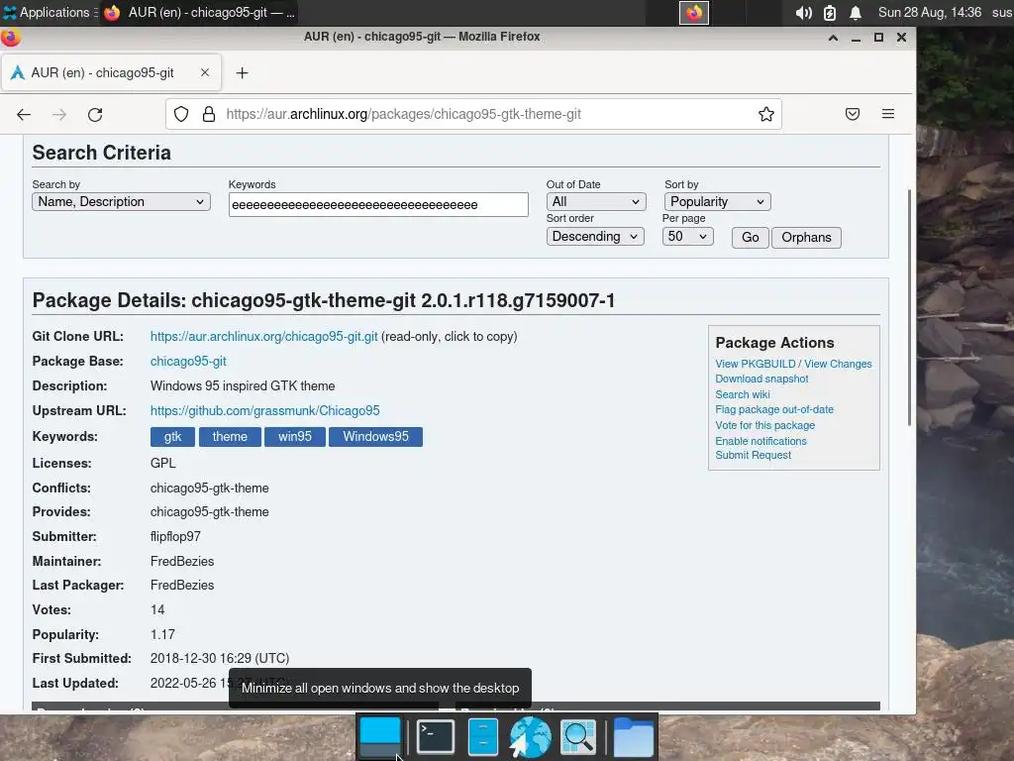Vote for this package
Screen dimensions: 1014x761
click(x=765, y=425)
